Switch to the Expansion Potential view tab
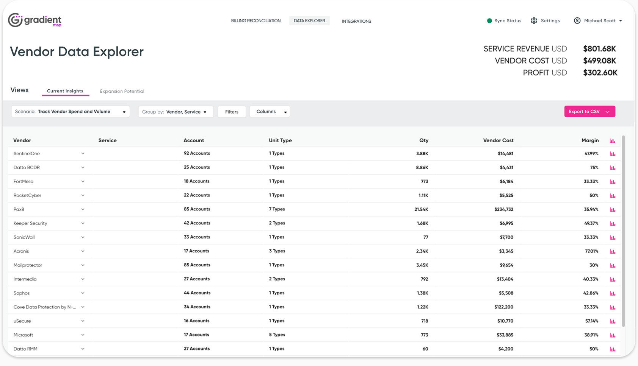This screenshot has height=366, width=638. 122,91
